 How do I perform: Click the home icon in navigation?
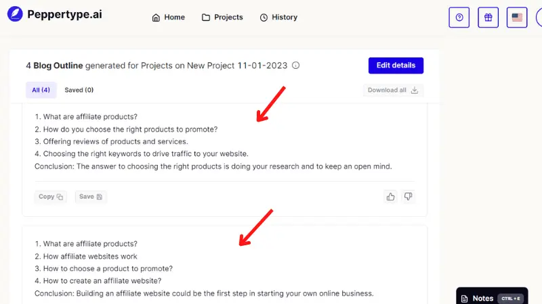click(x=156, y=18)
